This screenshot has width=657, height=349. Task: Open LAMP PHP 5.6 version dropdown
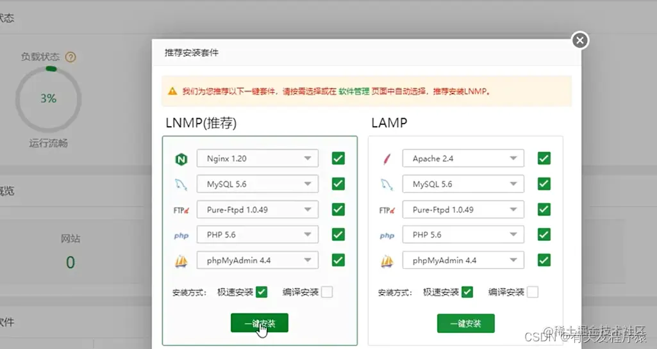coord(463,235)
